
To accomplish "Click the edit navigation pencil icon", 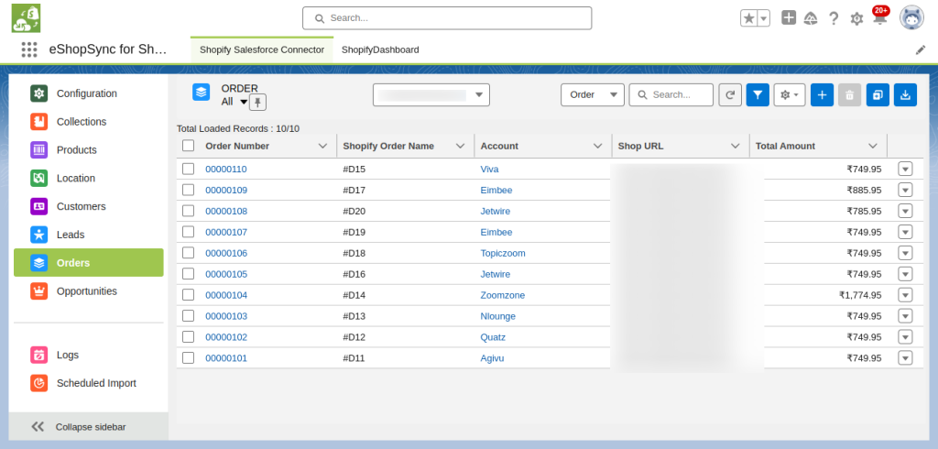I will tap(920, 50).
